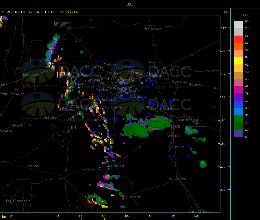Click the Morados map label
Image resolution: width=260 pixels, height=220 pixels.
[x=34, y=166]
